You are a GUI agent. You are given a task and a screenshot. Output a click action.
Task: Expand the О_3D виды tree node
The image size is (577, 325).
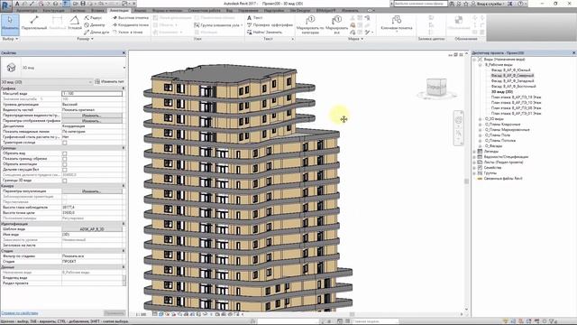[480, 119]
